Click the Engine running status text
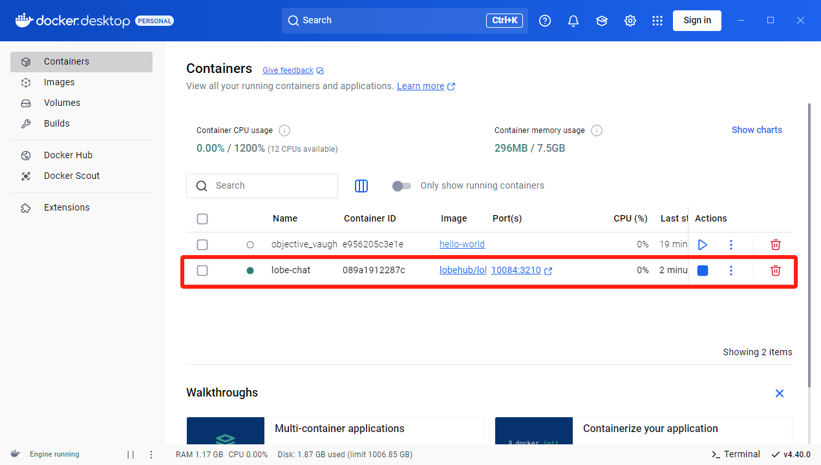This screenshot has height=465, width=821. point(54,455)
